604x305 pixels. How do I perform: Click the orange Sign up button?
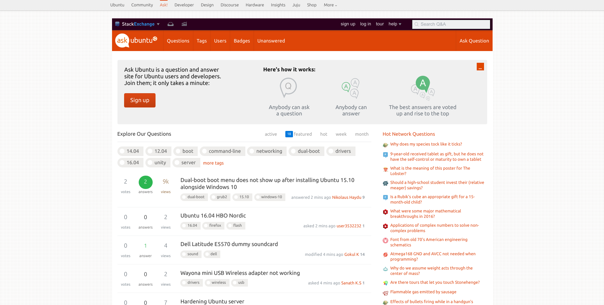pyautogui.click(x=140, y=100)
